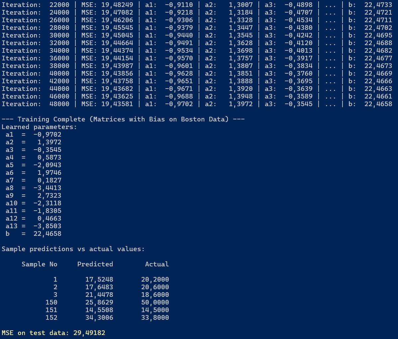Click learned parameter a5 value -2,0943

(47, 165)
